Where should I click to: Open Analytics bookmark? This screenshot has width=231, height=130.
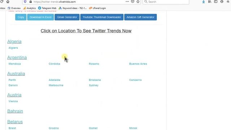pos(30,8)
